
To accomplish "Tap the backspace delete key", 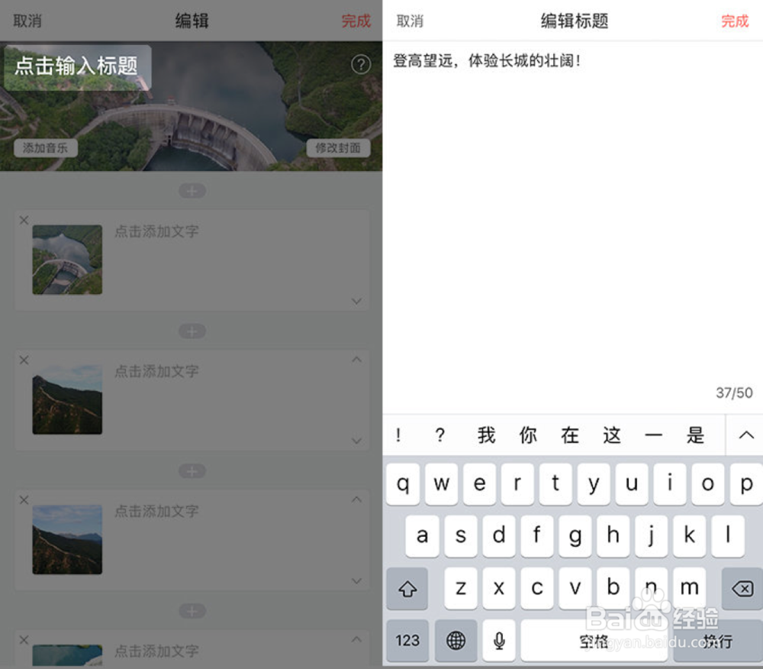I will click(x=742, y=588).
